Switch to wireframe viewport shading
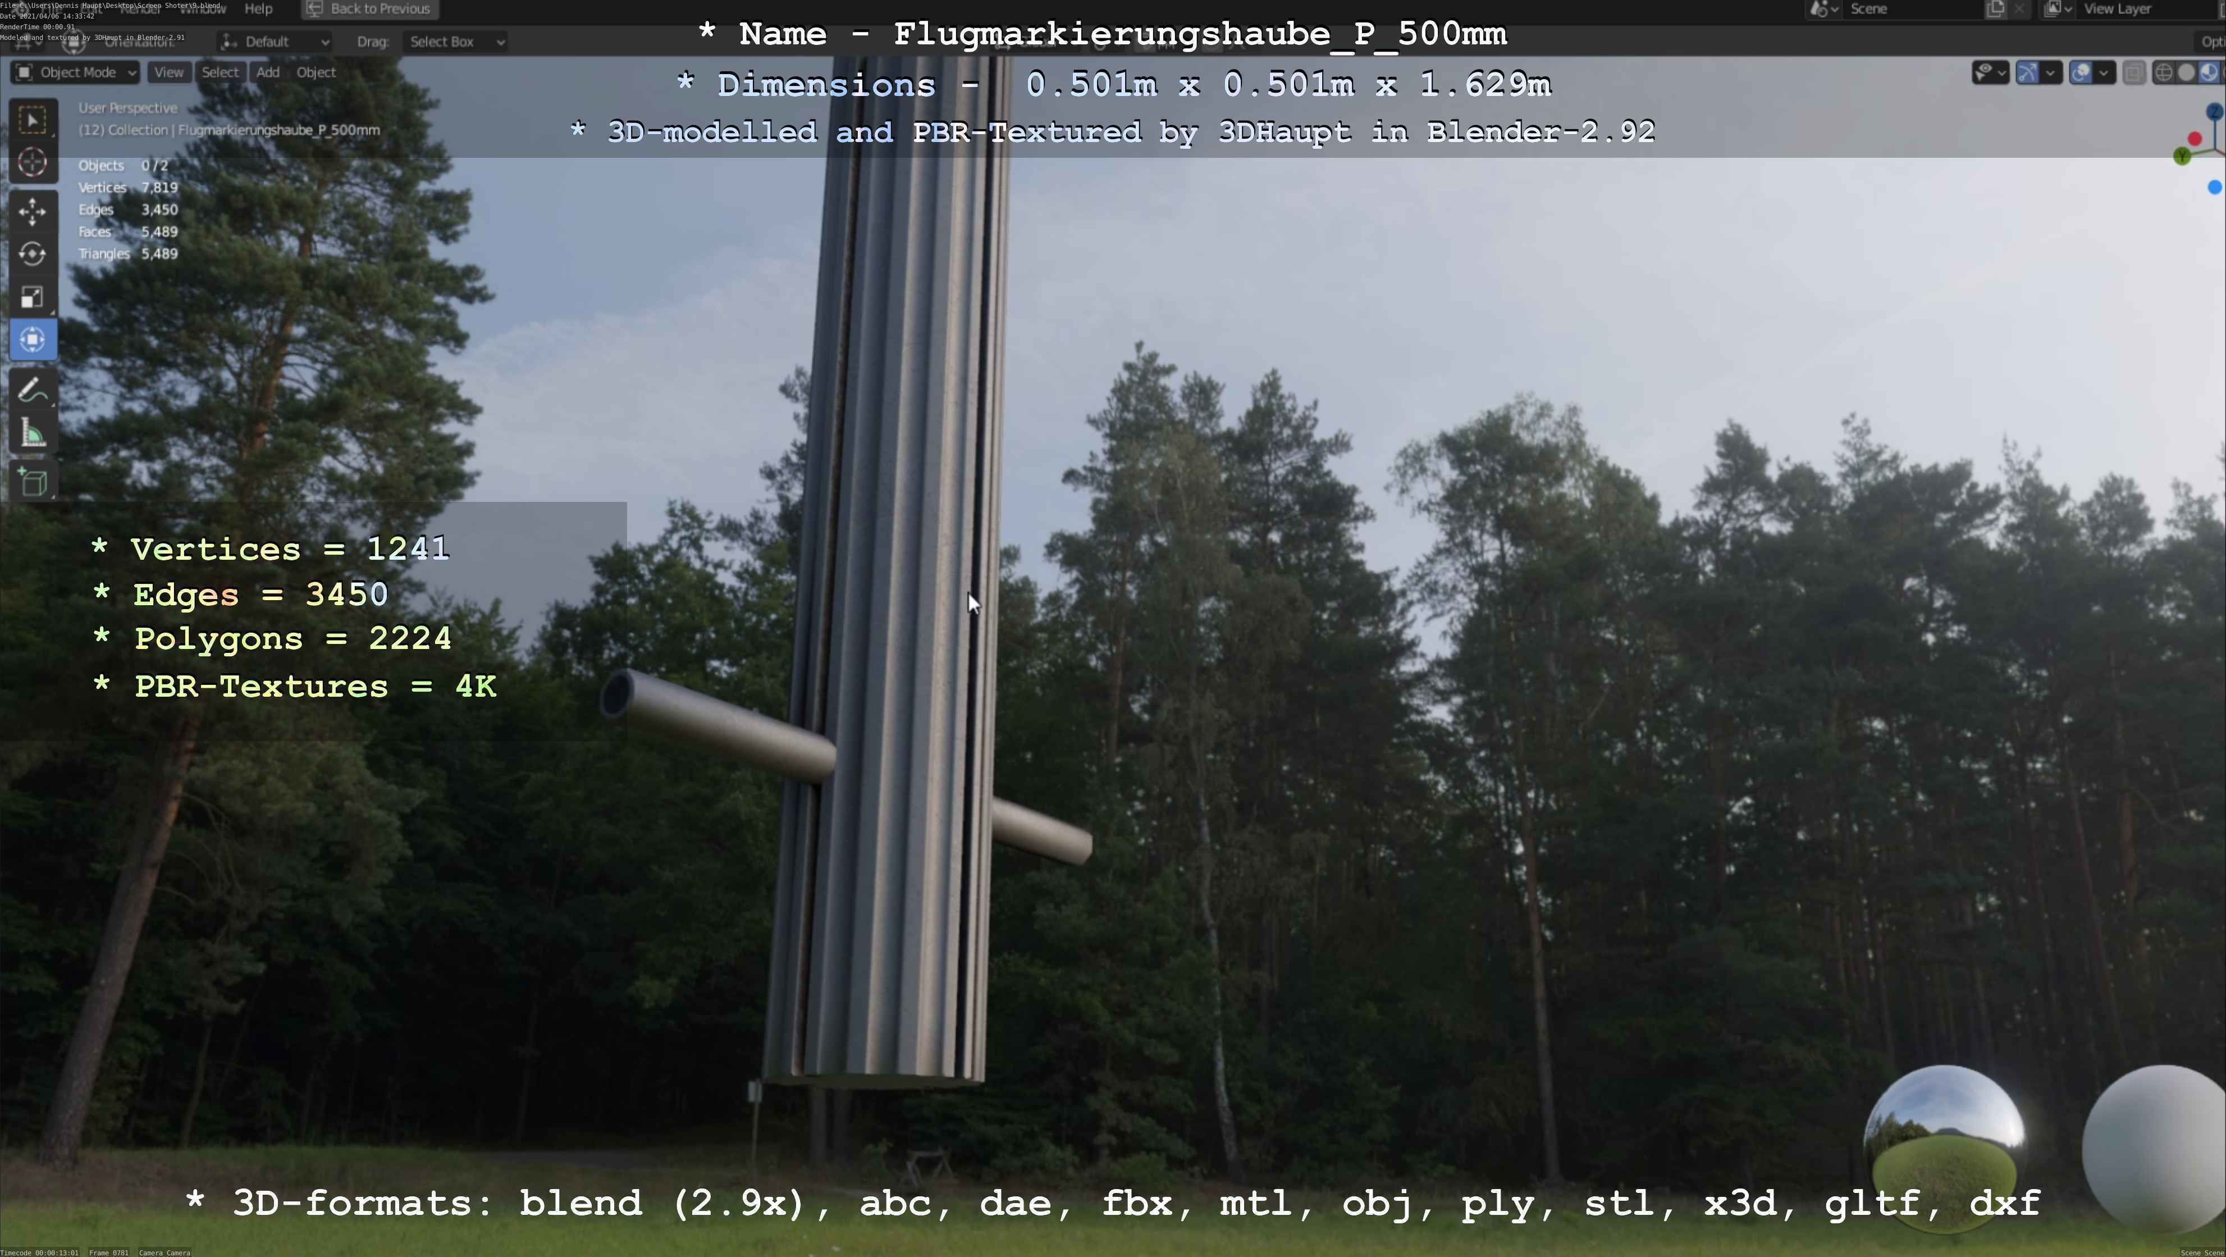 [x=2164, y=72]
